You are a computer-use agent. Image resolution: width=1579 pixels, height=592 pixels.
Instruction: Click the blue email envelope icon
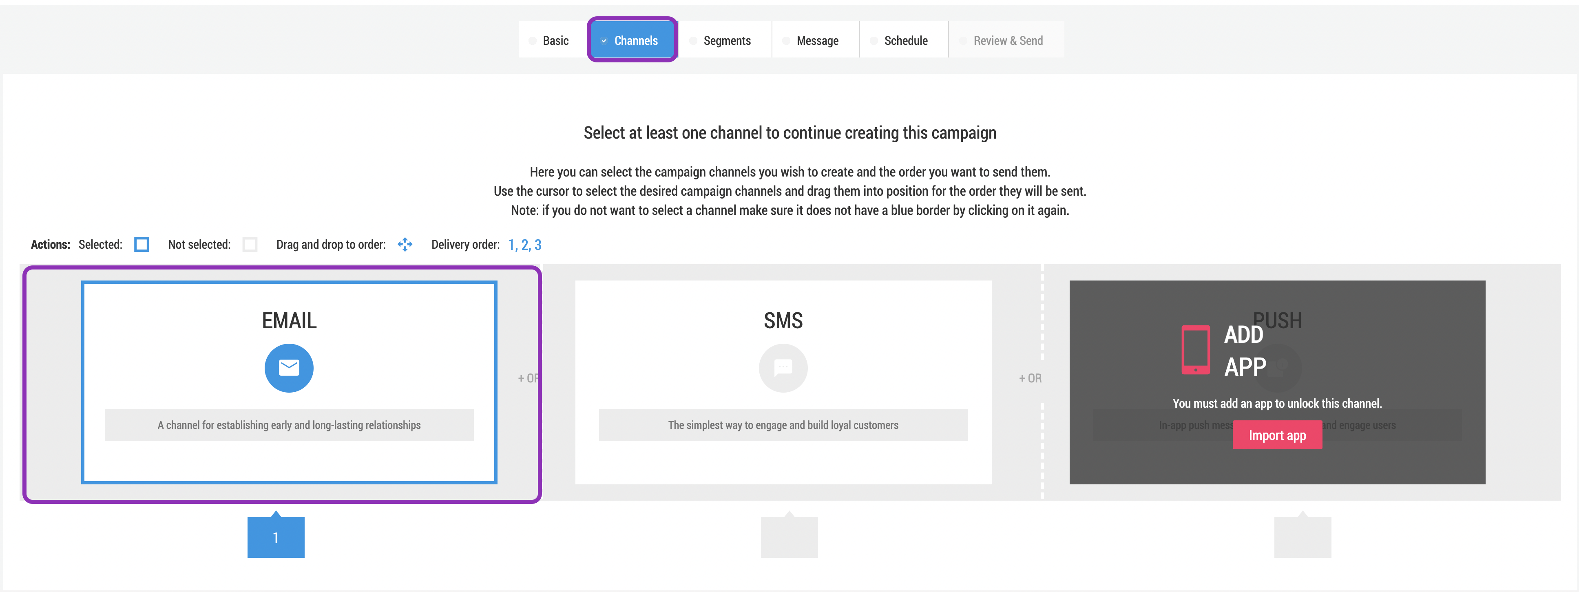[289, 368]
